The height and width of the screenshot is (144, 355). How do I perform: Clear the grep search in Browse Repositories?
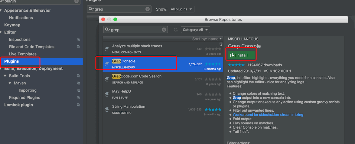point(164,30)
